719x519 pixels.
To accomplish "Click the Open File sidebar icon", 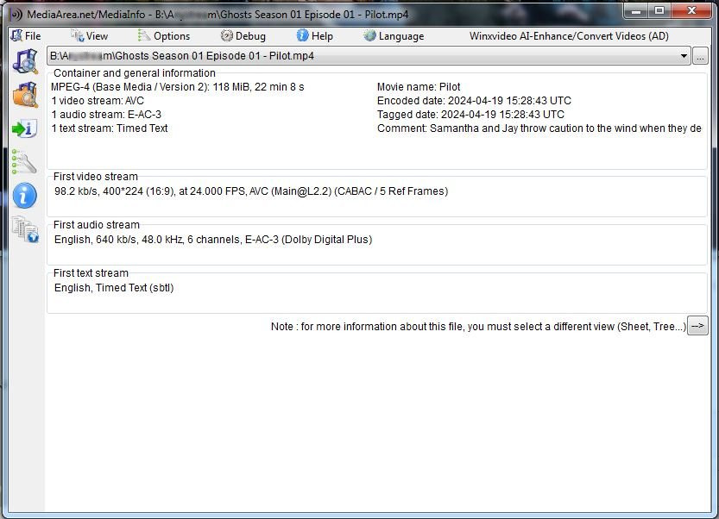I will coord(25,61).
